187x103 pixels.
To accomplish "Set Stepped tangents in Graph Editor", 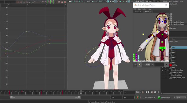I will (x=43, y=2).
